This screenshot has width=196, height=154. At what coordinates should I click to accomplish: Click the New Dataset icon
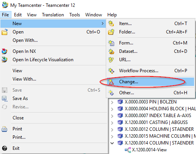click(111, 51)
